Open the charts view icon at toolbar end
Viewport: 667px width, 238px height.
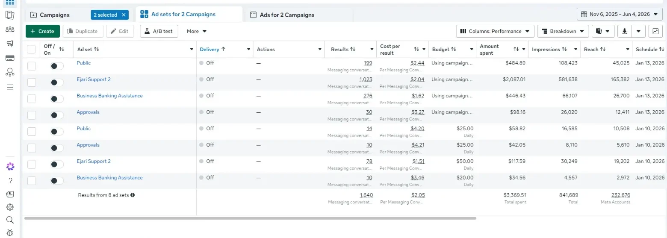click(x=655, y=31)
